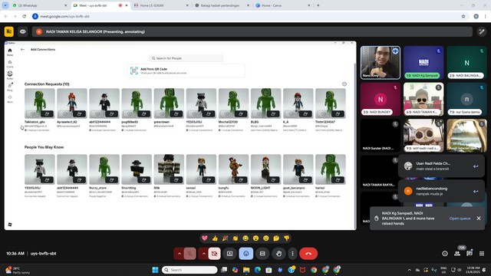Click the Open queue link

tap(460, 219)
